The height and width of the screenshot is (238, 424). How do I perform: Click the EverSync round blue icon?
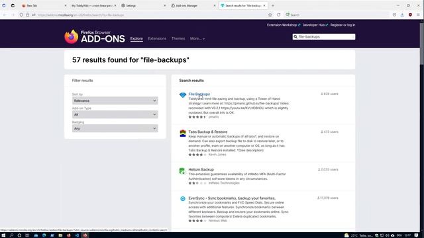[183, 199]
